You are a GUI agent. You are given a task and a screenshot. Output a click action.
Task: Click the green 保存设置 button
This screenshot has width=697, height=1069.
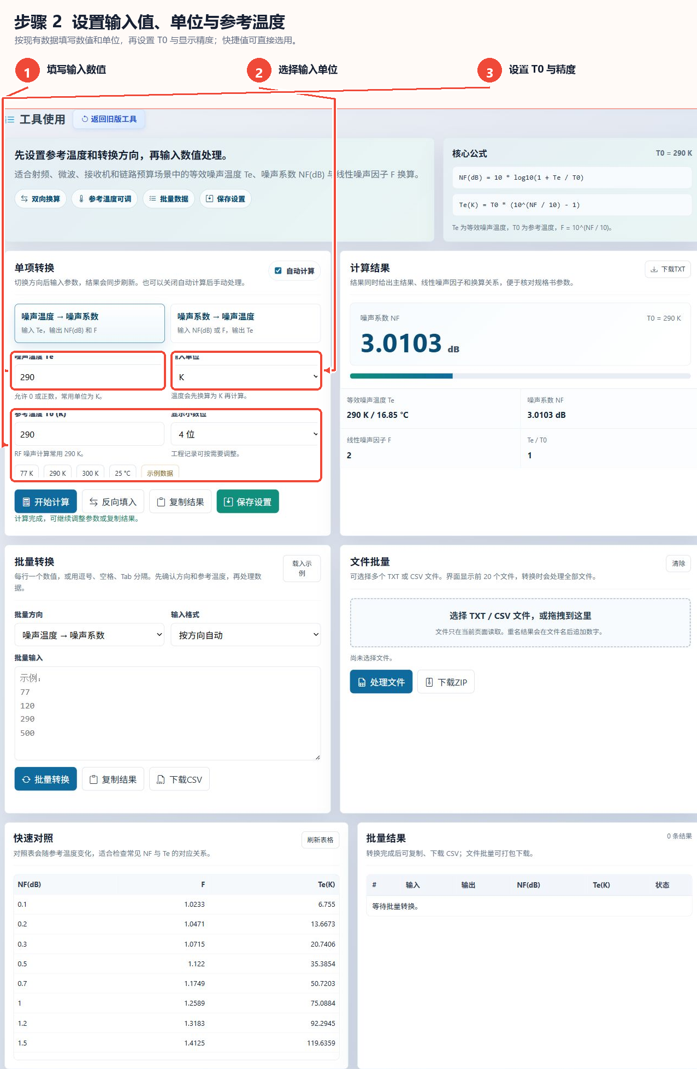tap(248, 502)
